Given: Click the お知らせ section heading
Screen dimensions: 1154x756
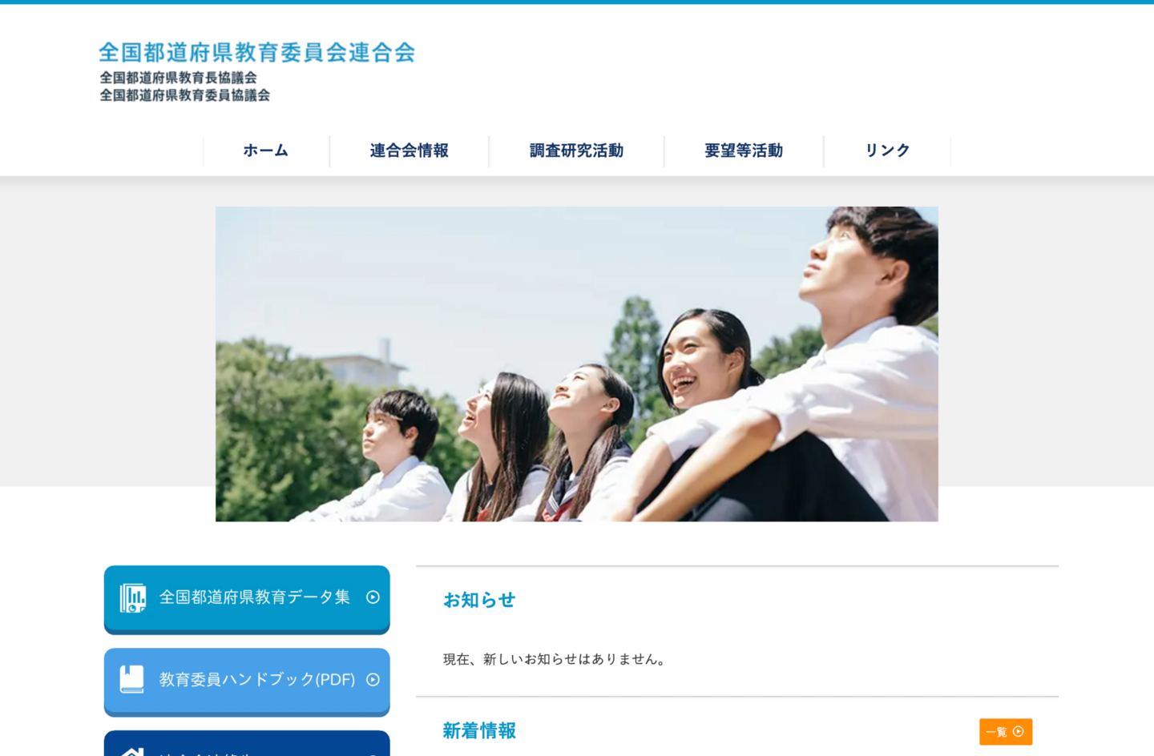Looking at the screenshot, I should point(479,600).
